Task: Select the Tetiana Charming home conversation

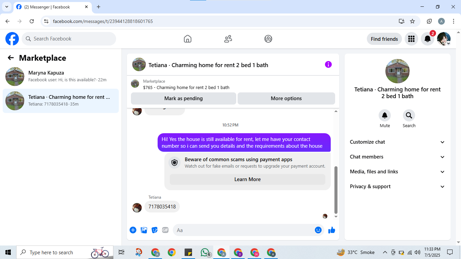Action: tap(61, 100)
